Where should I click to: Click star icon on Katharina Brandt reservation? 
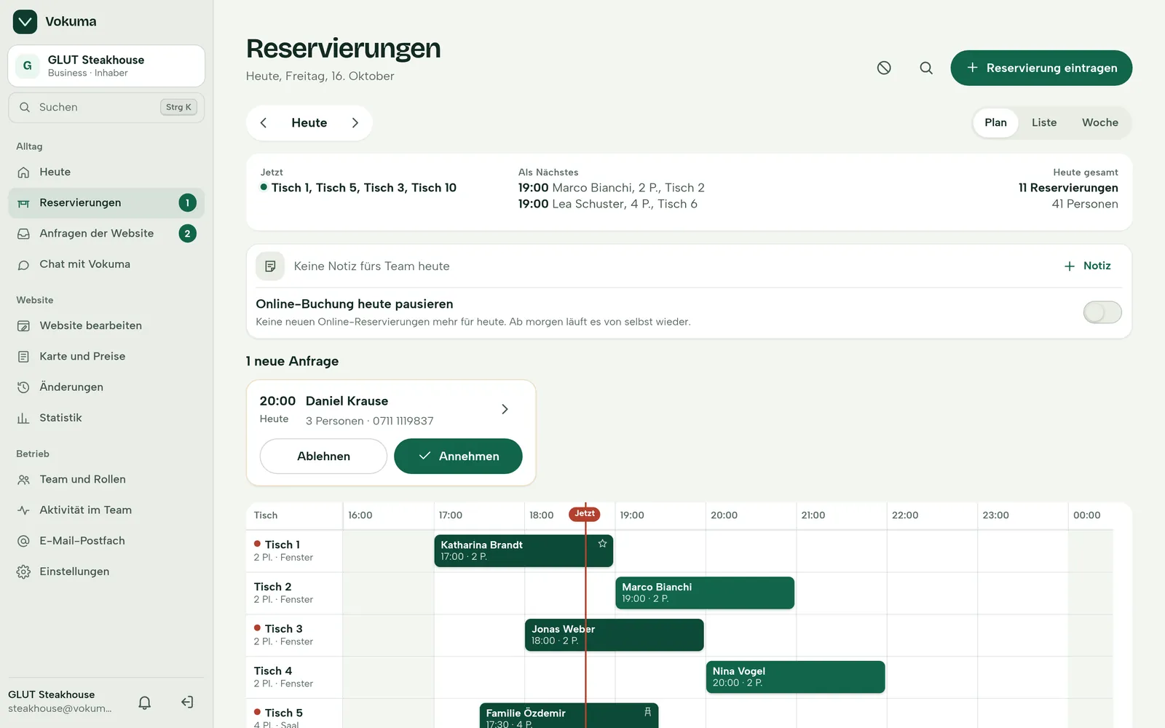tap(602, 544)
